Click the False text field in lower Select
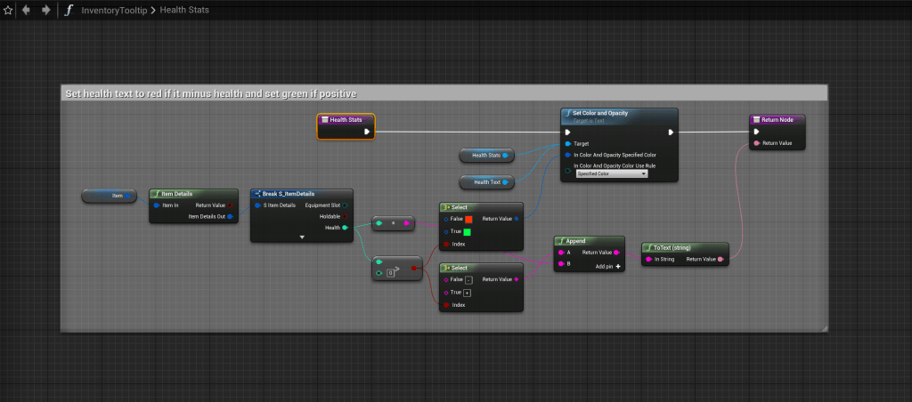This screenshot has width=912, height=402. (x=468, y=279)
